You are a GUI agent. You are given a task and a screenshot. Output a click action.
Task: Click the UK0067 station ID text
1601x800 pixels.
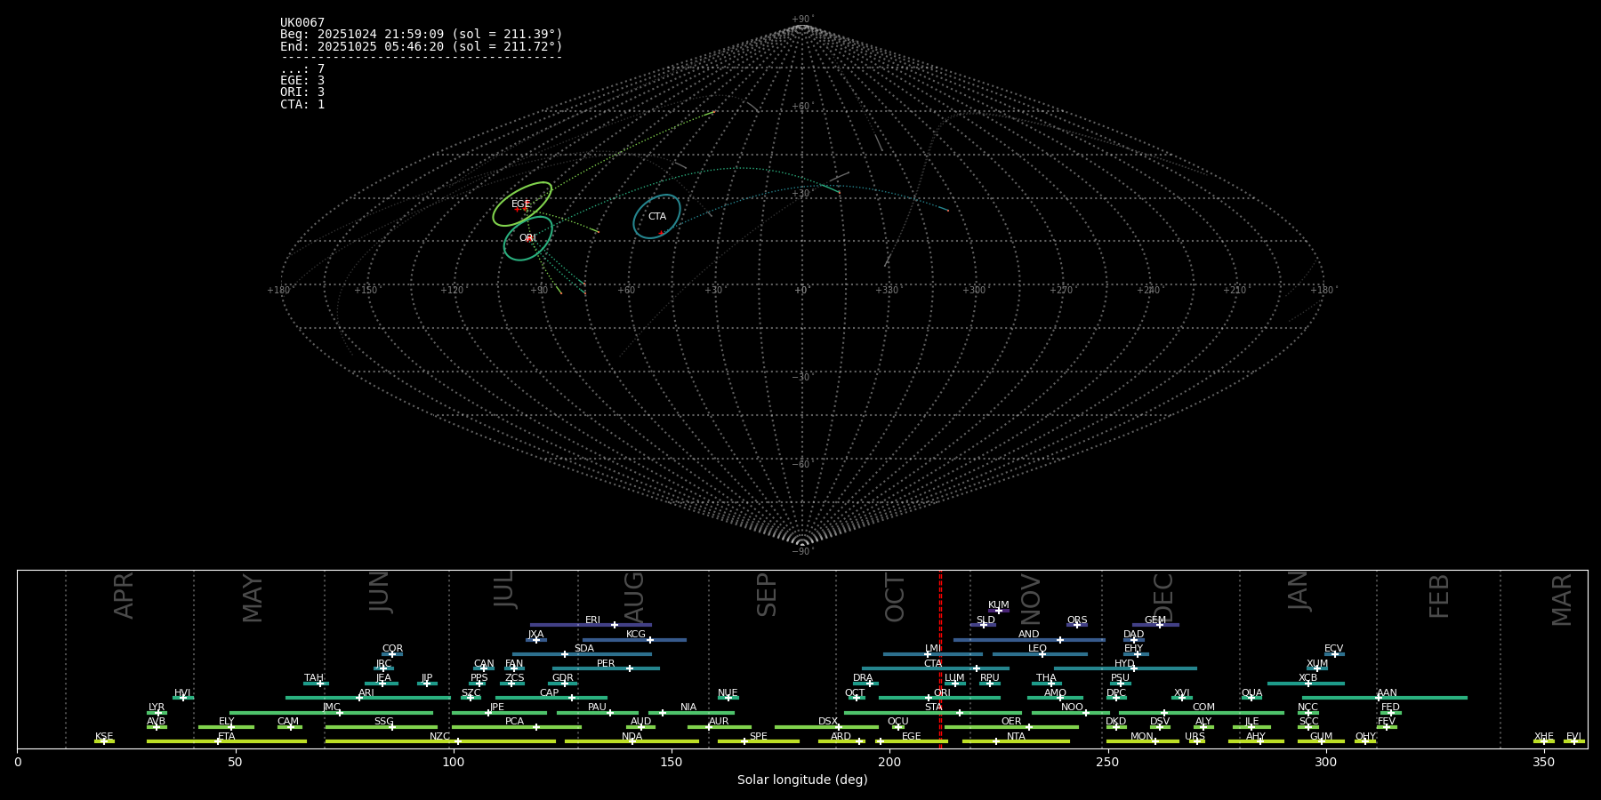302,23
